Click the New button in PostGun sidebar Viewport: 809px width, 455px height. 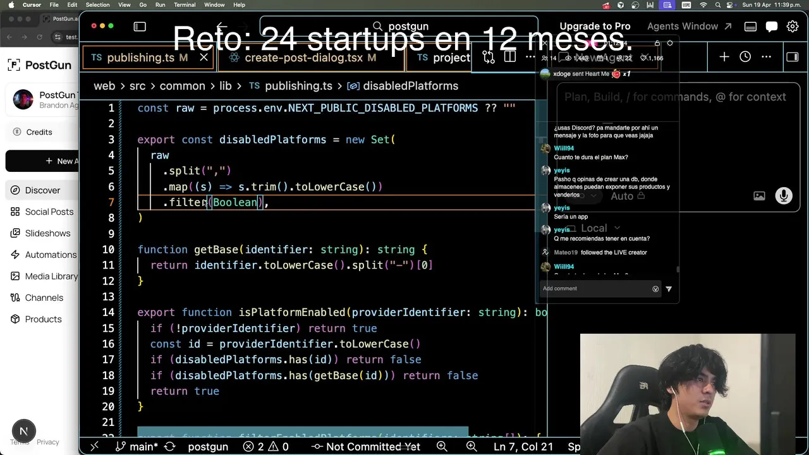[x=42, y=161]
